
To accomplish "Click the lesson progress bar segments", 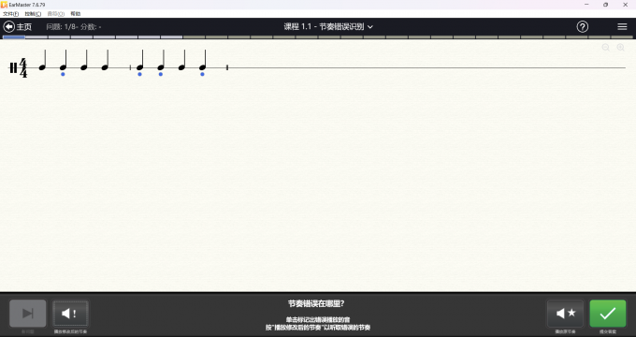I will [x=318, y=37].
